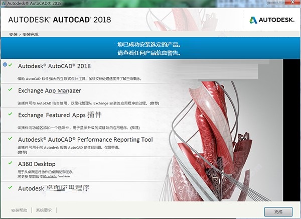Open the 系统要求 link

pyautogui.click(x=45, y=210)
